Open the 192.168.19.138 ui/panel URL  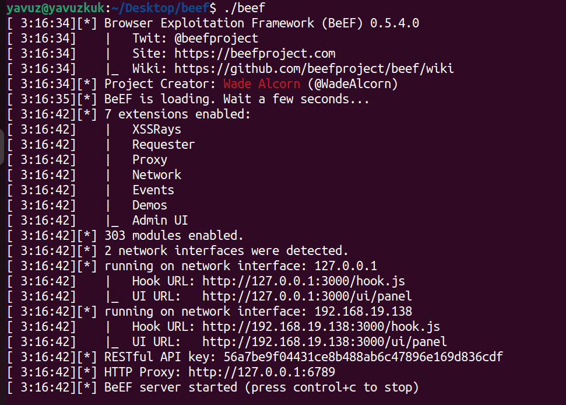325,342
